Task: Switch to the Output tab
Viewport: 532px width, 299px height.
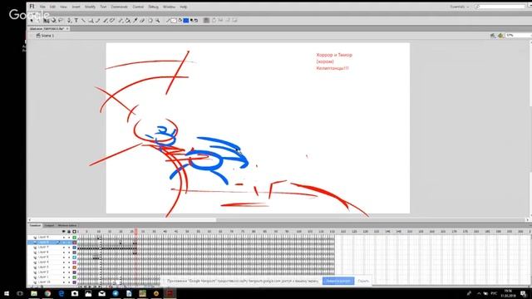Action: [49, 225]
